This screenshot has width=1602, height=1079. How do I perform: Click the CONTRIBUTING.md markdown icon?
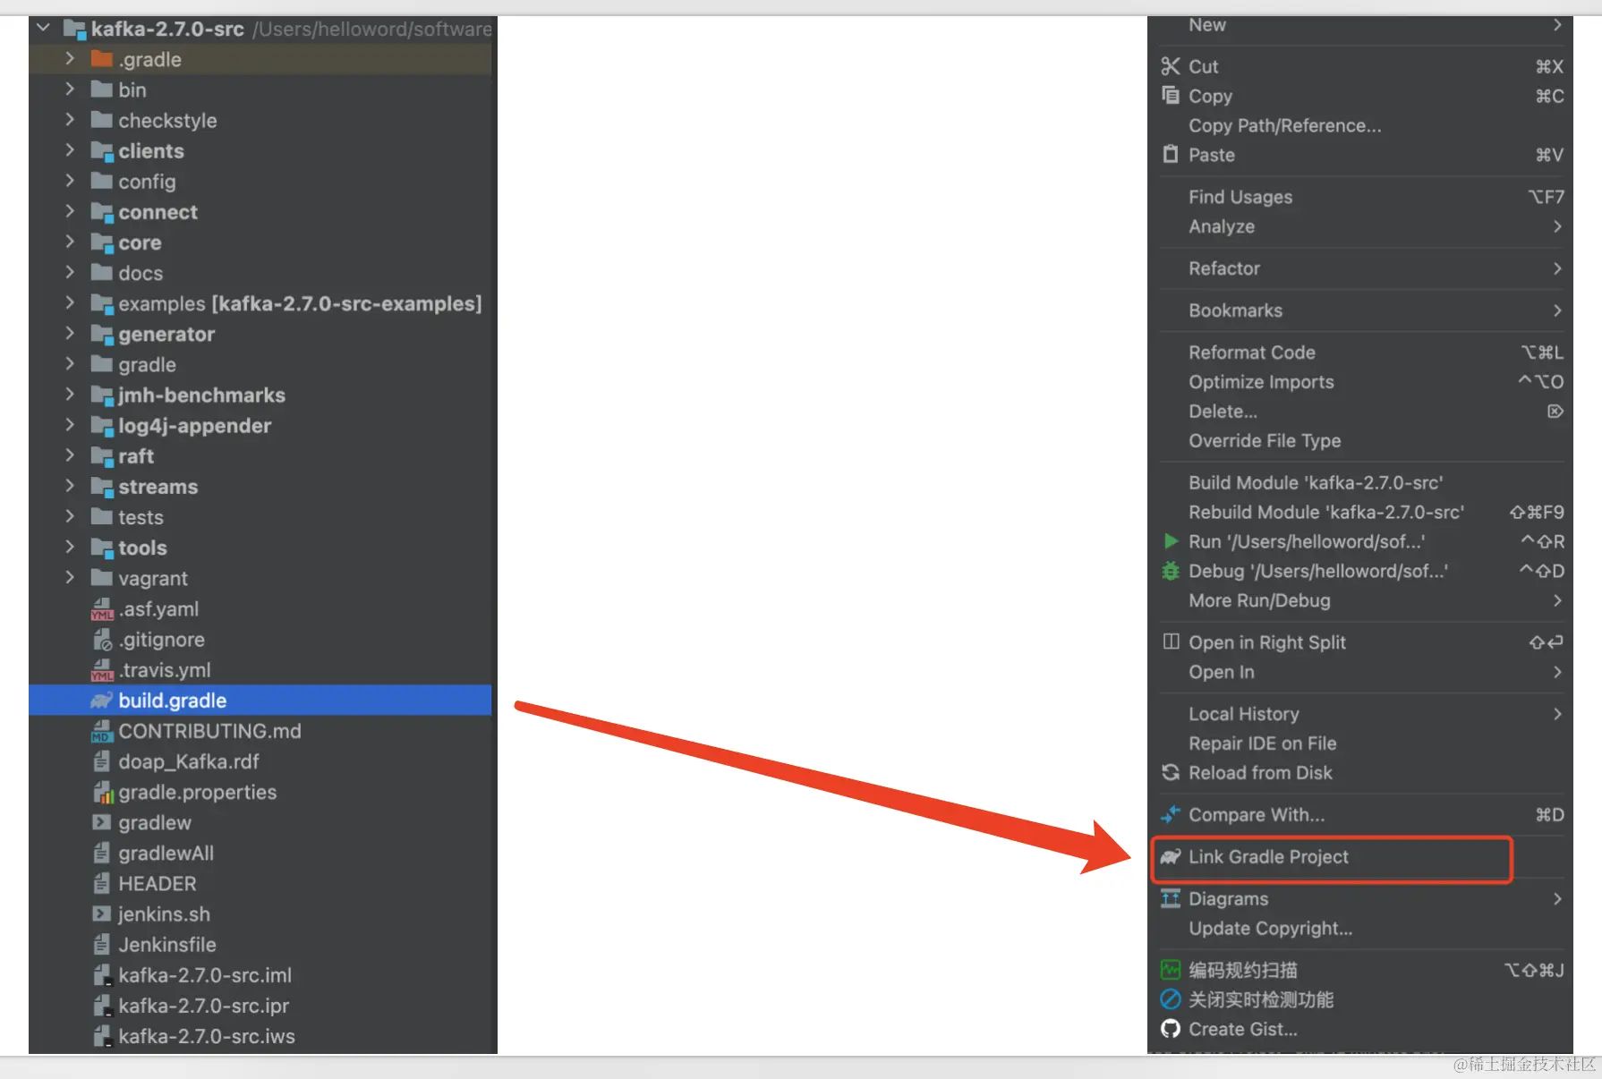click(x=102, y=731)
